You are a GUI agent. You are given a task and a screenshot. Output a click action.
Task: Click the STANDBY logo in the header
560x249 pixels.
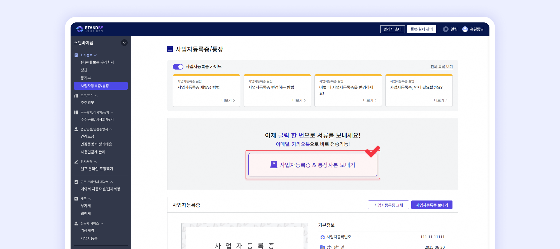[x=90, y=29]
